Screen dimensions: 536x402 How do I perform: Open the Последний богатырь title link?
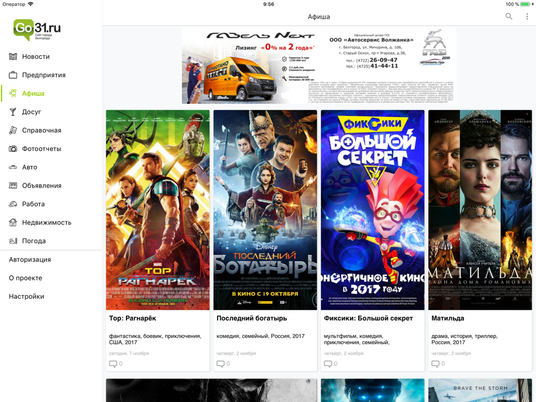pyautogui.click(x=251, y=318)
